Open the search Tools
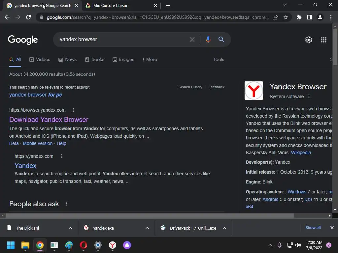The image size is (338, 253). pos(219,60)
